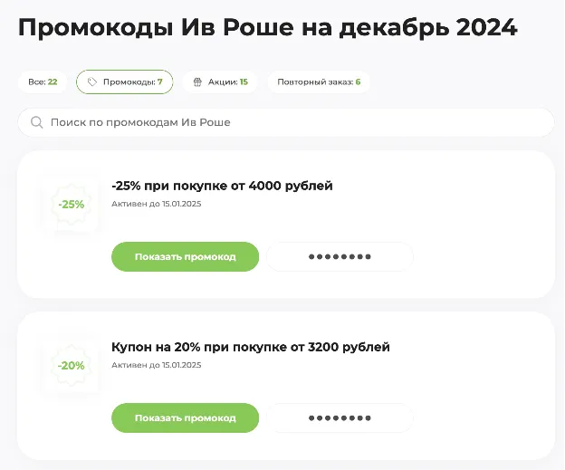Select the Все: 22 filter tab
565x470 pixels.
43,82
